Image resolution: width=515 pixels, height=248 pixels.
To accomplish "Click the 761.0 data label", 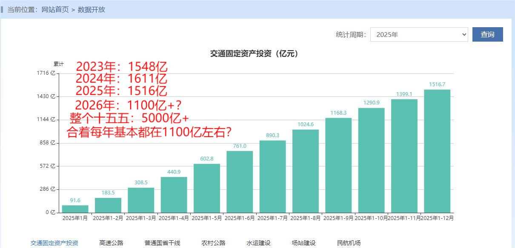I will point(240,146).
